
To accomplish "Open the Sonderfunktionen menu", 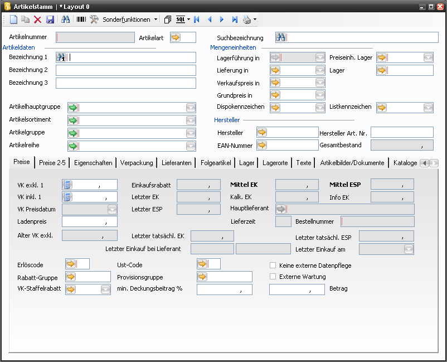I will [x=127, y=20].
